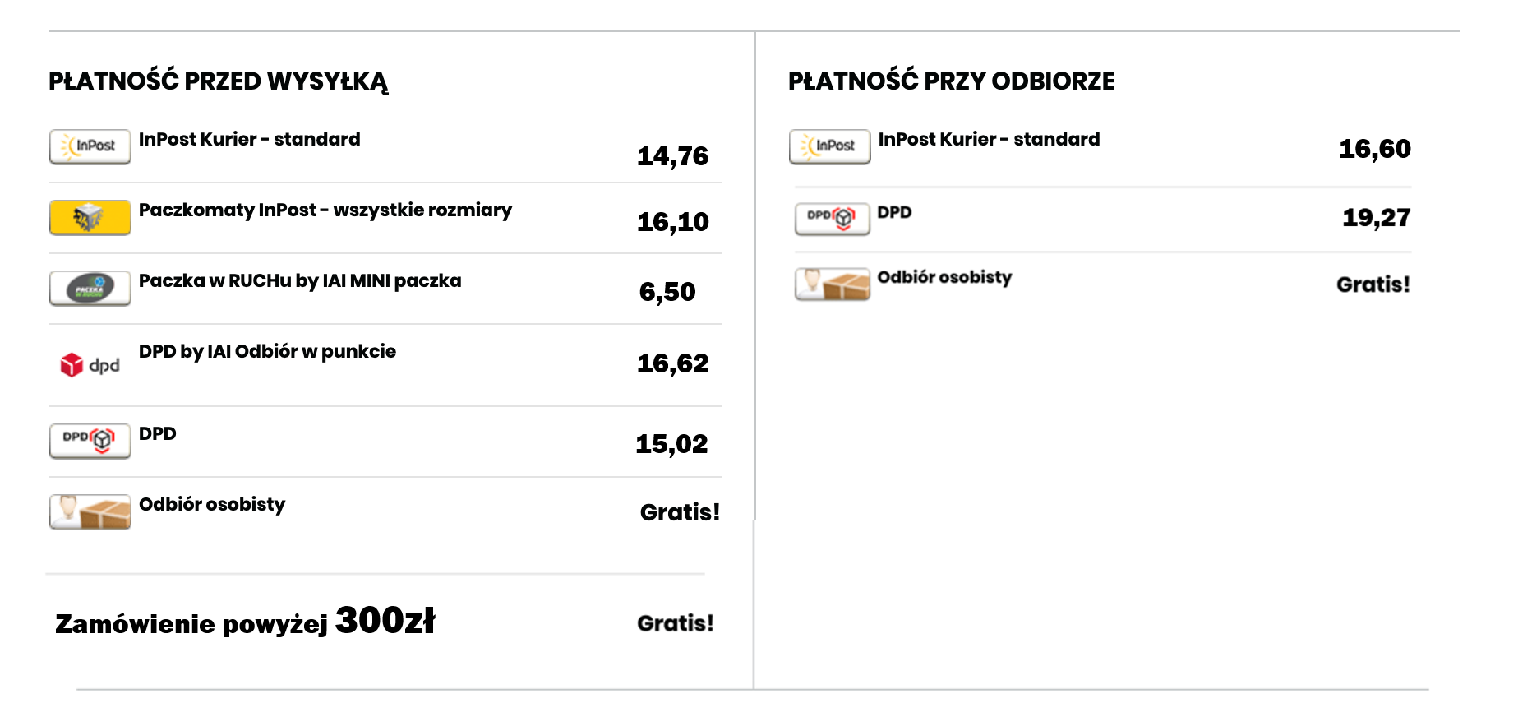This screenshot has width=1518, height=717.
Task: Select Paczkomaty InPost - wszystkie rozmiary option
Action: 325,210
